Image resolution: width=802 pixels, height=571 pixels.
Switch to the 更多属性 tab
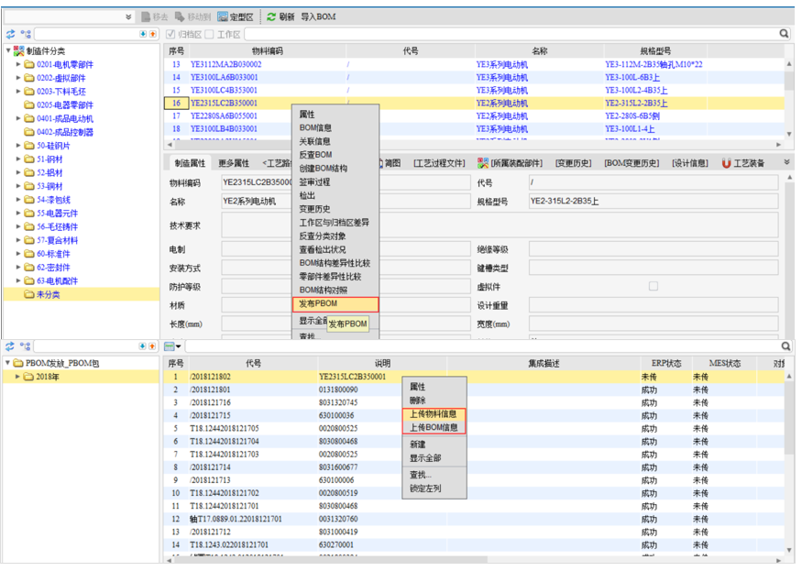(x=233, y=163)
